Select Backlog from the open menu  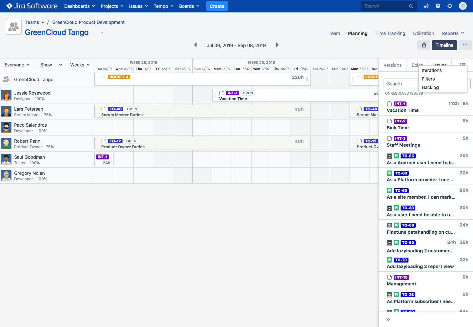(430, 87)
